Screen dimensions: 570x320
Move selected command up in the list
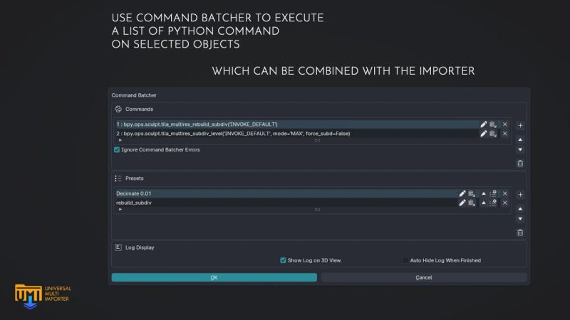tap(520, 139)
